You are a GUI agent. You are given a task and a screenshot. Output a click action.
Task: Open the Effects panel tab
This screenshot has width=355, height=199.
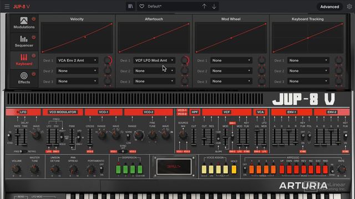coord(24,78)
